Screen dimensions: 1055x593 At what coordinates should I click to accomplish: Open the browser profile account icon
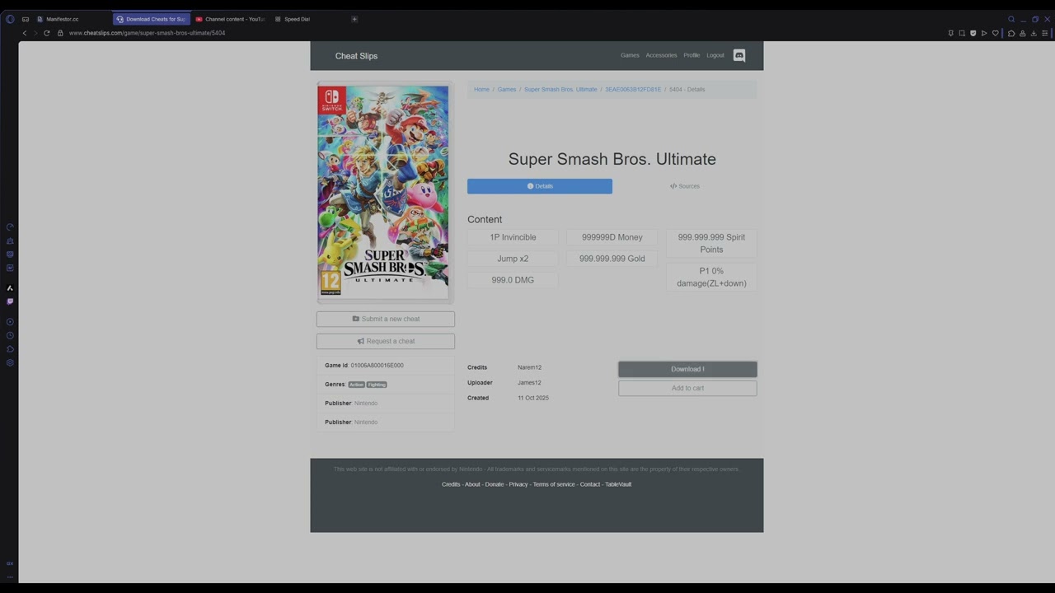coord(1023,33)
